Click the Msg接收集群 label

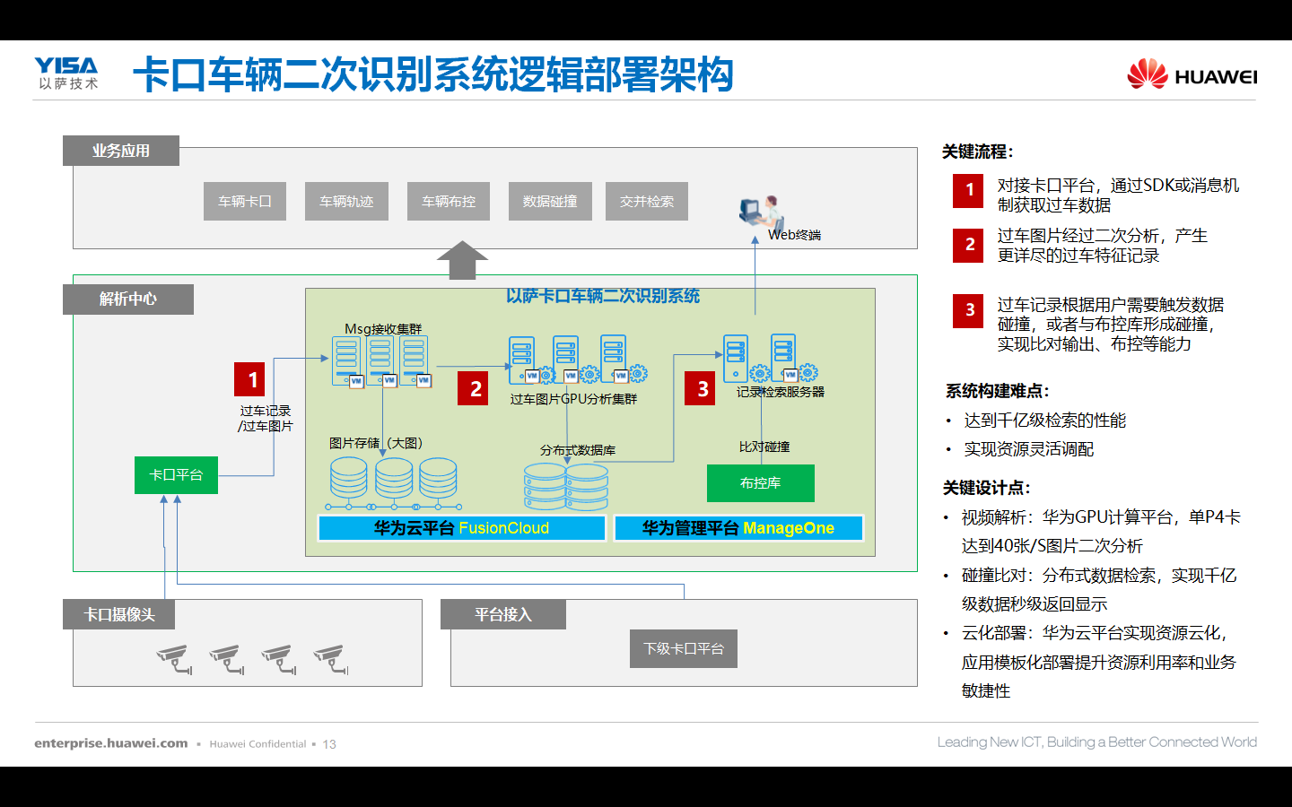(x=383, y=329)
